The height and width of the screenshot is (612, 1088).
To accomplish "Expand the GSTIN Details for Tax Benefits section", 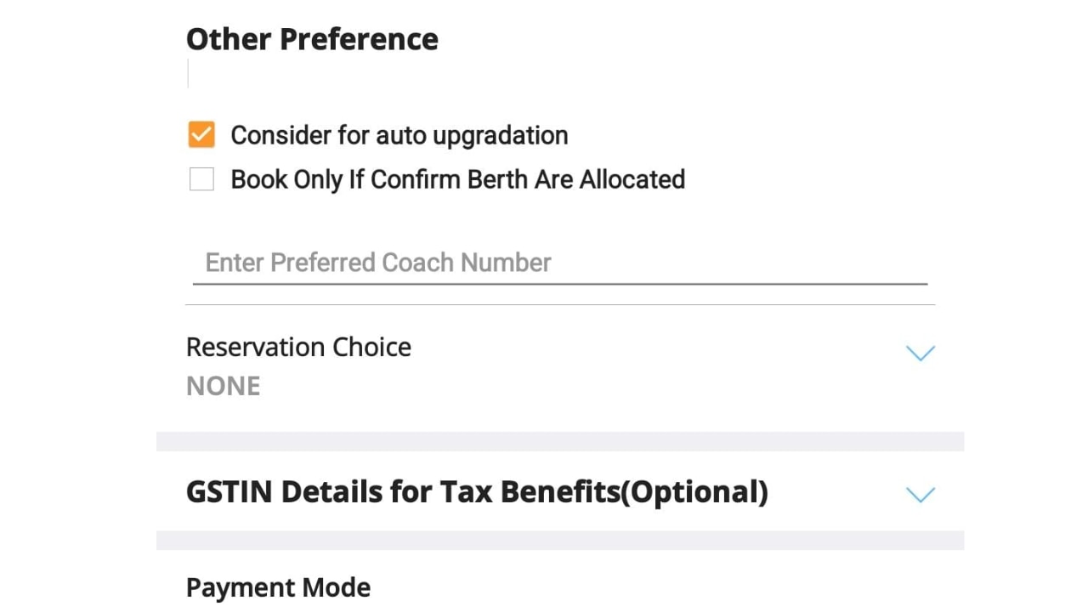I will 921,494.
